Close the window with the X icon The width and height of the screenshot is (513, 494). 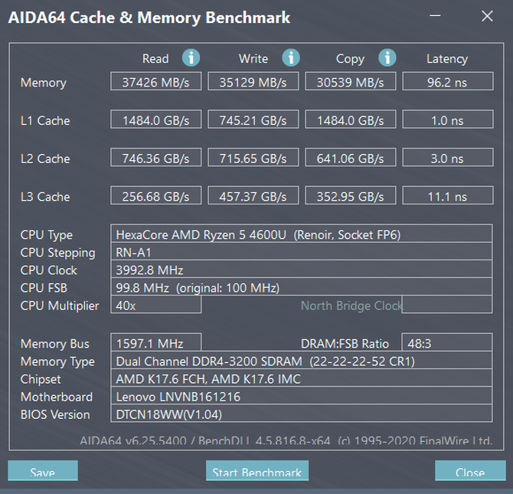(x=487, y=16)
